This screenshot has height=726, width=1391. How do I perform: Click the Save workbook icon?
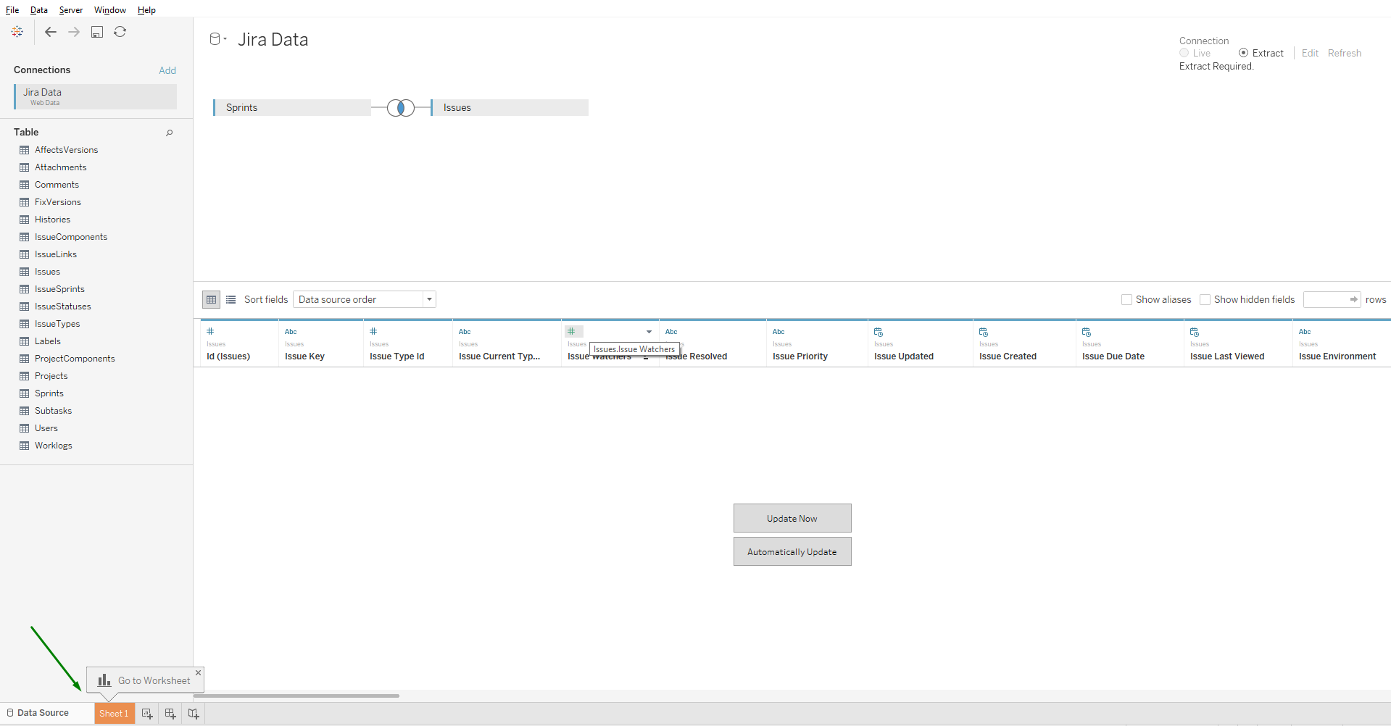(x=97, y=32)
